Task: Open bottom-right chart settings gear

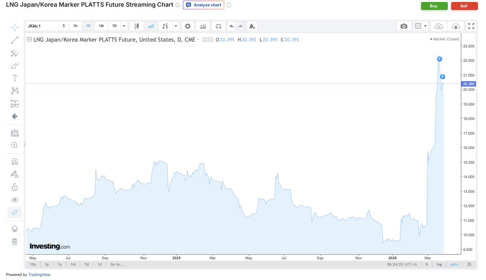Action: tap(469, 264)
